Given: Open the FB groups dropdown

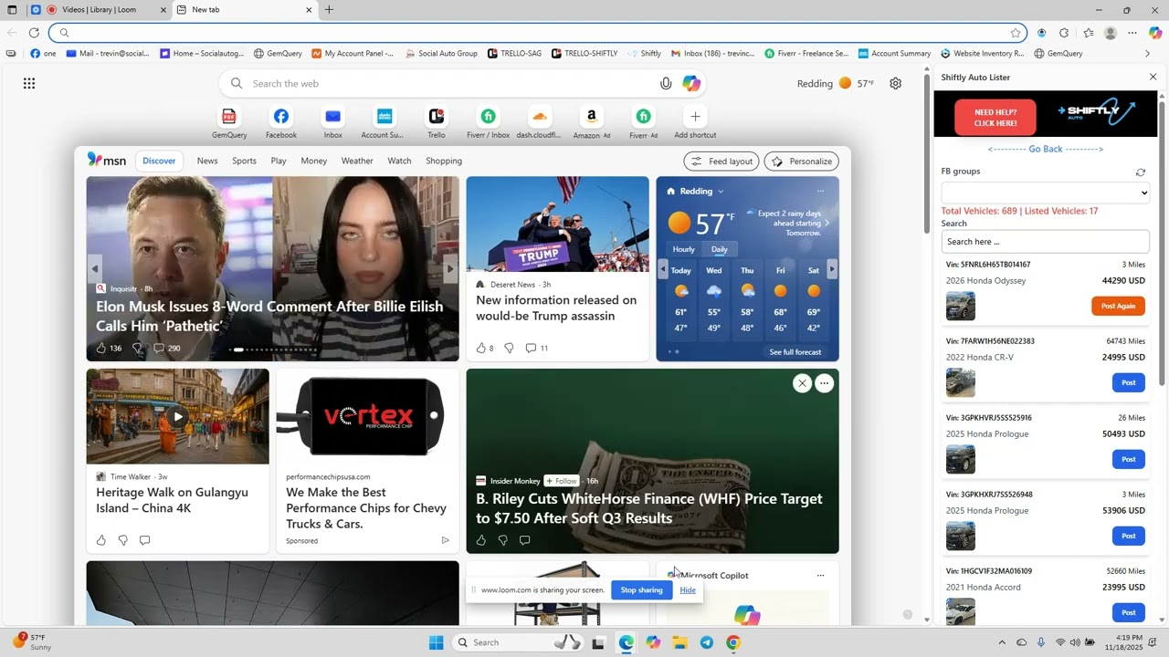Looking at the screenshot, I should (x=1046, y=193).
